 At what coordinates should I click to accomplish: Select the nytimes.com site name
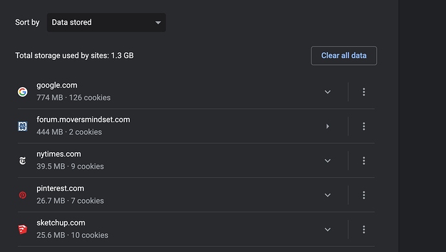59,154
